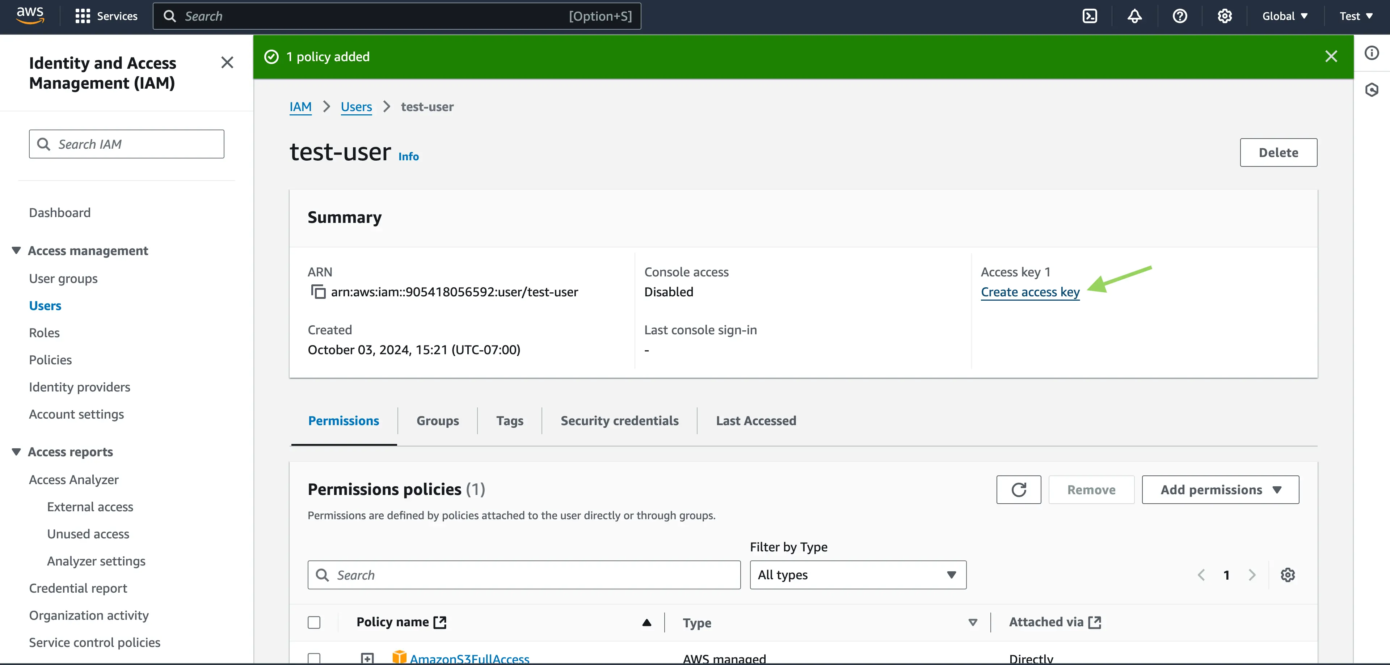Copy the ARN using the copy icon

(318, 292)
